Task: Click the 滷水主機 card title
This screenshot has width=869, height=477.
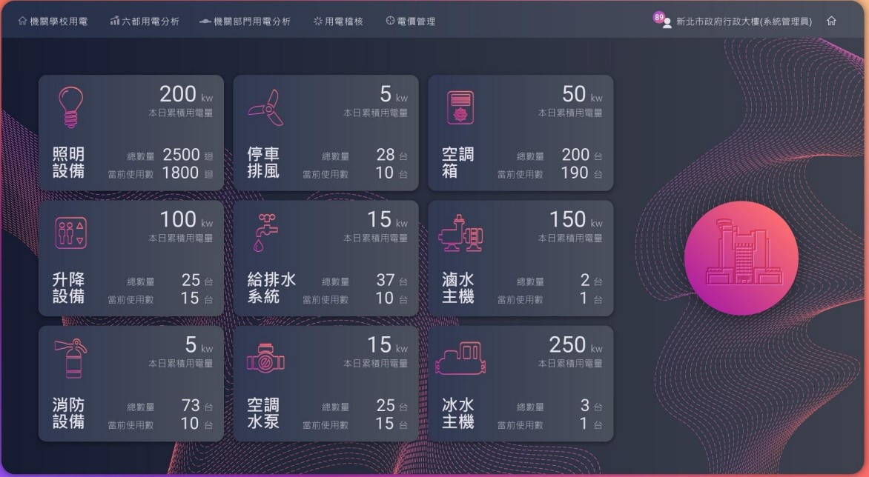Action: 457,287
